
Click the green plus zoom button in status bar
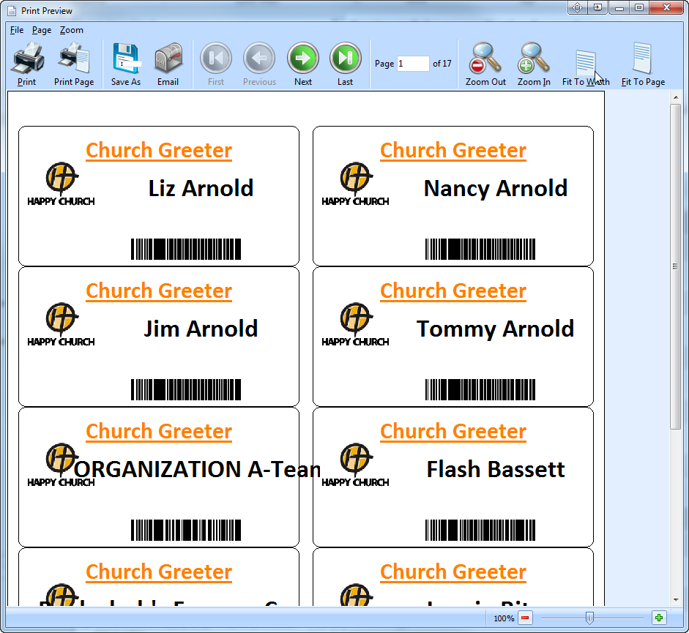pos(659,618)
